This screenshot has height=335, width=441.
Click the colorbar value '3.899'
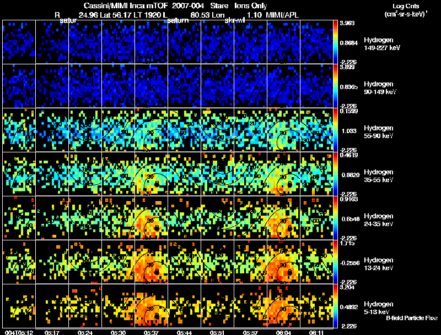[x=347, y=67]
